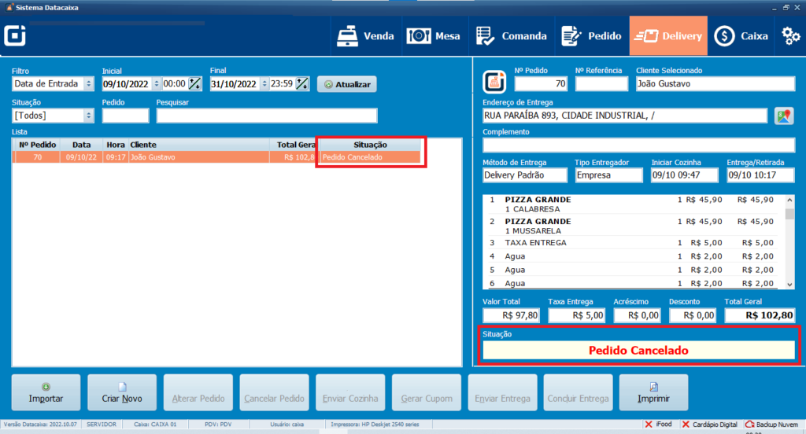806x434 pixels.
Task: Expand the Filtro dropdown
Action: coord(88,84)
